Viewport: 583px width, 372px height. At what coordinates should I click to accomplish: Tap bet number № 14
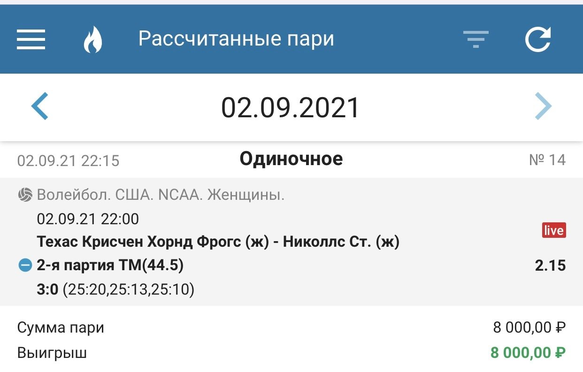point(547,160)
